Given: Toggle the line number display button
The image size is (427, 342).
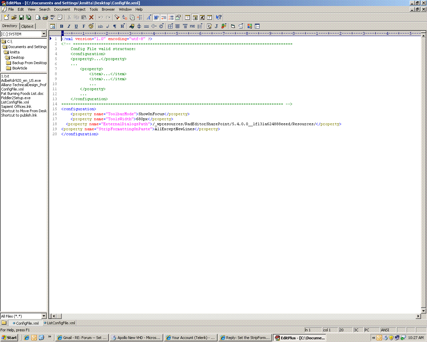Looking at the screenshot, I should (x=171, y=17).
